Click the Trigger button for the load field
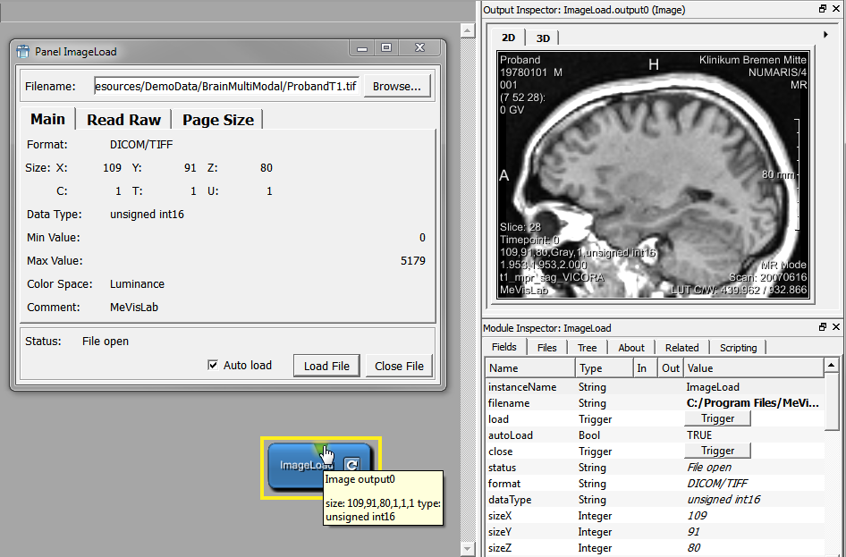 click(x=717, y=418)
